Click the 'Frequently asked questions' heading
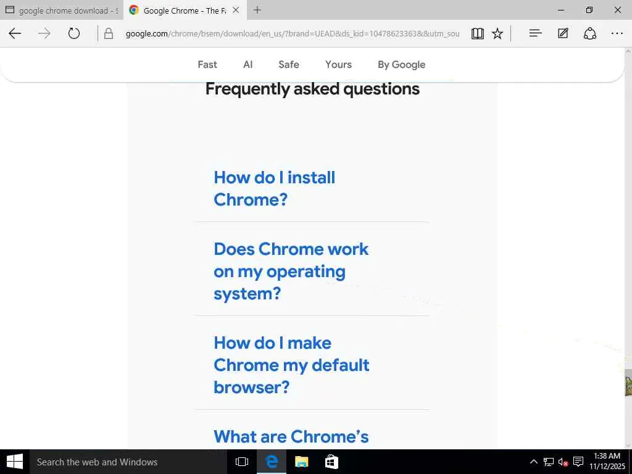This screenshot has width=632, height=474. (312, 89)
